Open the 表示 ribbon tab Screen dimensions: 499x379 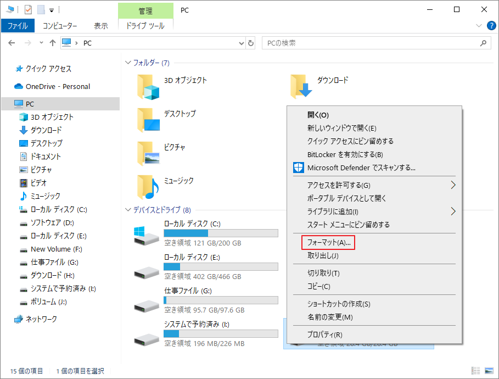[101, 26]
